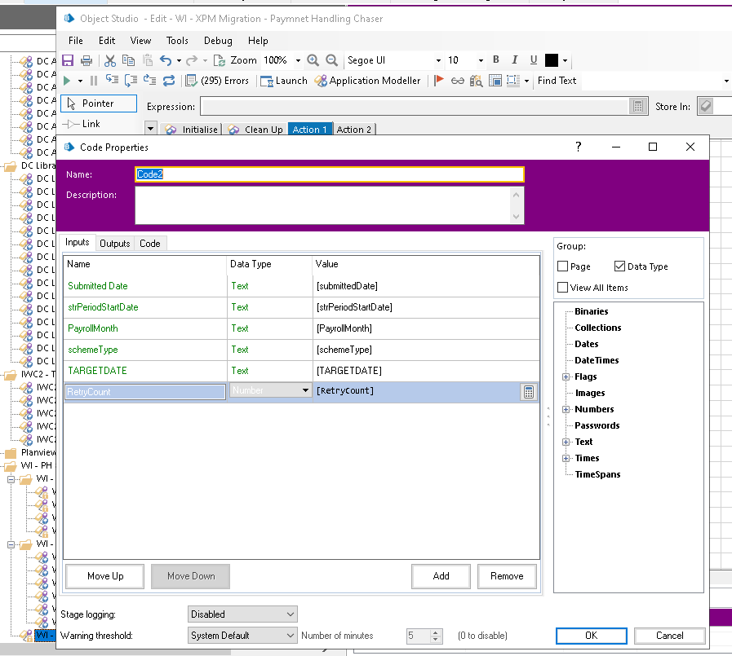Click the Print icon in the toolbar
The image size is (732, 656).
click(86, 60)
